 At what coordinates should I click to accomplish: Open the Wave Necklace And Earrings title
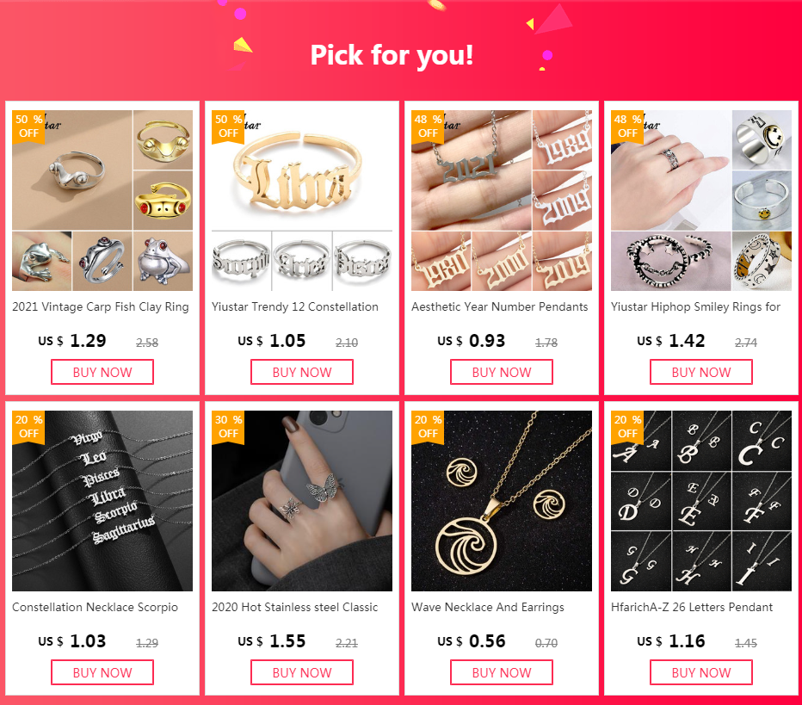click(488, 607)
